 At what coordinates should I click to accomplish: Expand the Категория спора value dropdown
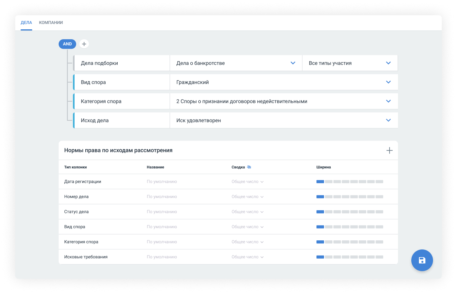pyautogui.click(x=388, y=101)
